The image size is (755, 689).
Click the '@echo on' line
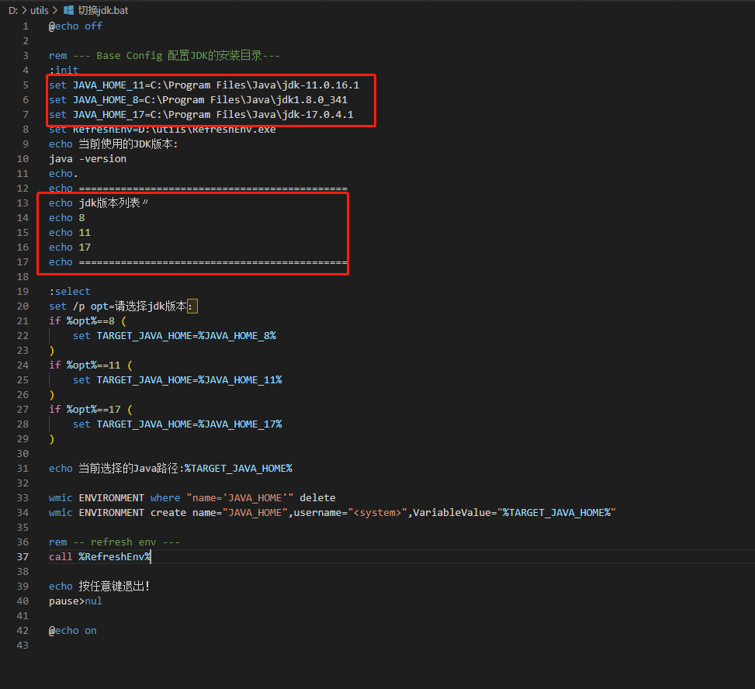(x=73, y=630)
